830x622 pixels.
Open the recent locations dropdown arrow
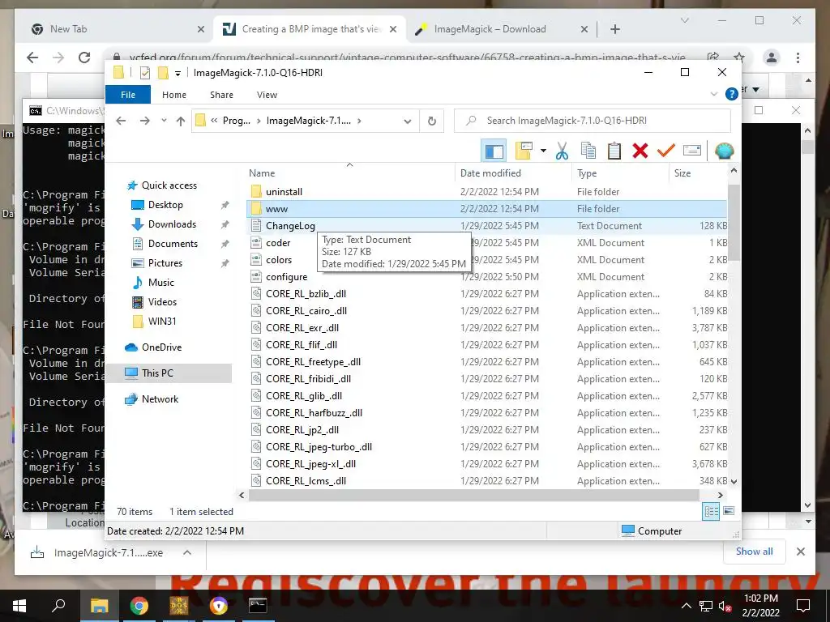coord(164,121)
